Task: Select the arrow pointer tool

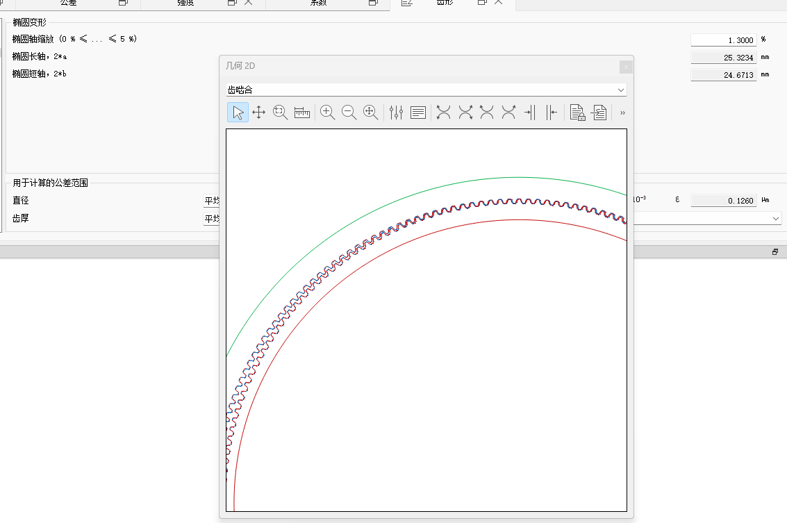Action: 238,112
